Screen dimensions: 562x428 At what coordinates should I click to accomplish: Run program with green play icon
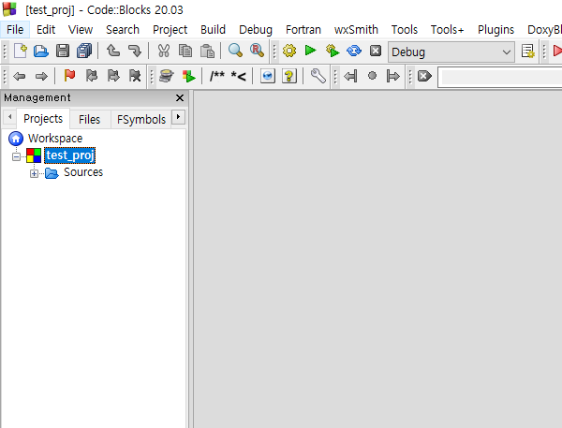tap(310, 51)
